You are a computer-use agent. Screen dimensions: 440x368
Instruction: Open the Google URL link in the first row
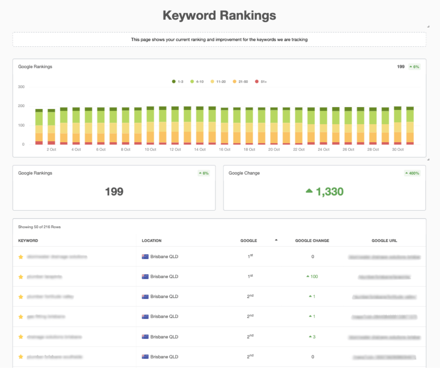coord(384,256)
